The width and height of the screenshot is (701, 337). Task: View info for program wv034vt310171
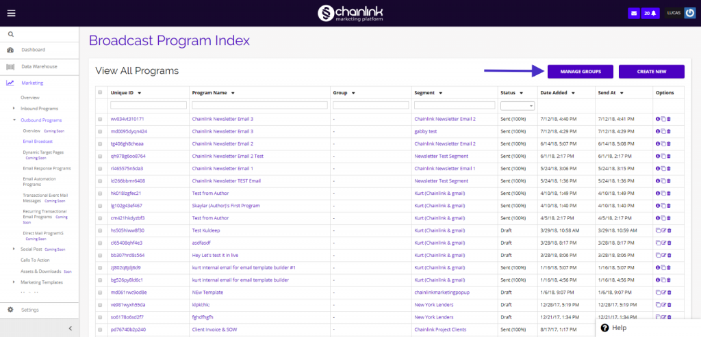coord(658,119)
